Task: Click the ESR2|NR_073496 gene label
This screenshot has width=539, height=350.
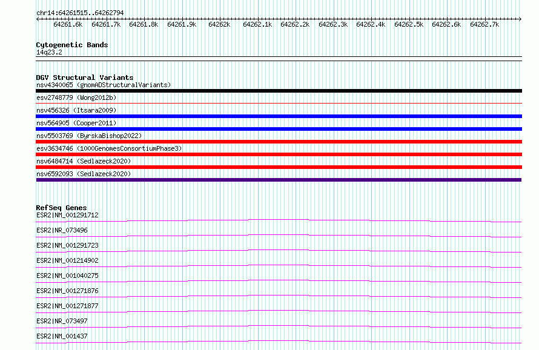Action: (x=62, y=230)
